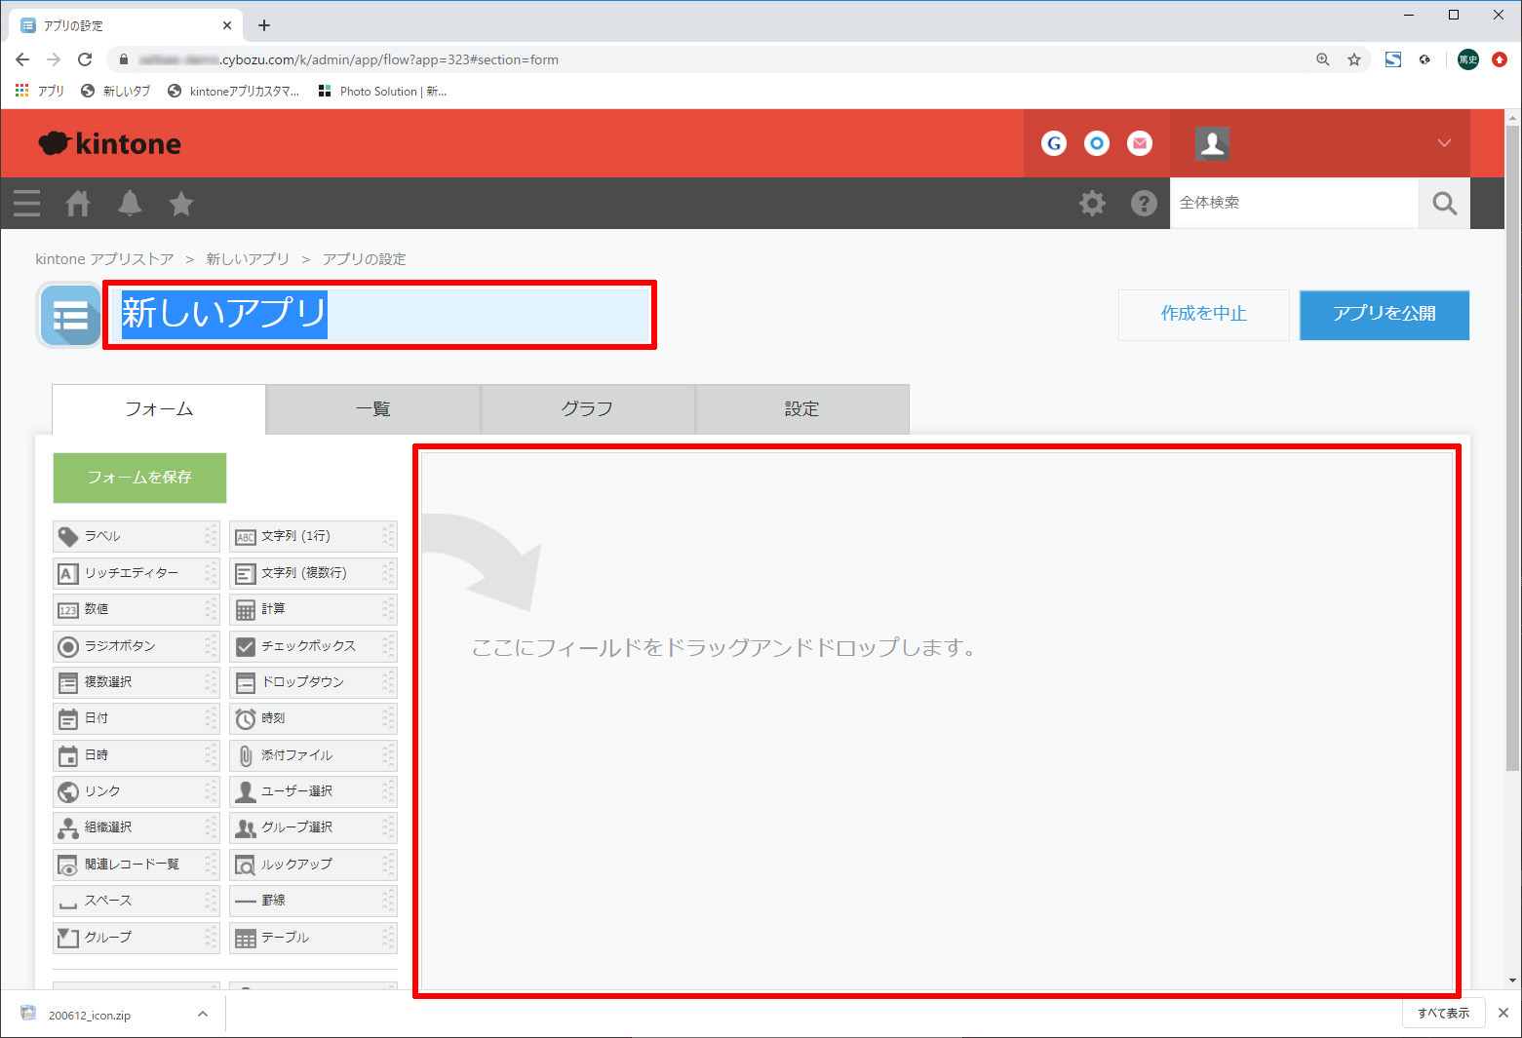Open the settings gear icon

click(1092, 203)
